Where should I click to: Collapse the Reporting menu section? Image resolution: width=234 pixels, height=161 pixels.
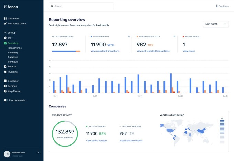pos(13,43)
